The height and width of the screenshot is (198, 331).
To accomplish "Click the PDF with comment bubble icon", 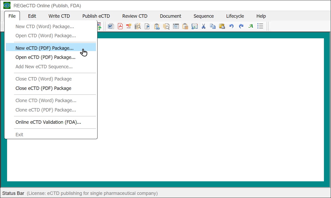I will click(129, 26).
